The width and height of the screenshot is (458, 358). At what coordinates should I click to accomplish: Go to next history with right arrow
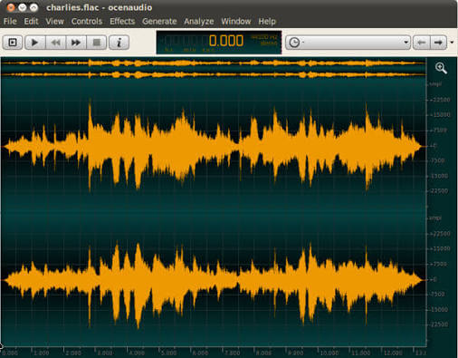click(438, 43)
